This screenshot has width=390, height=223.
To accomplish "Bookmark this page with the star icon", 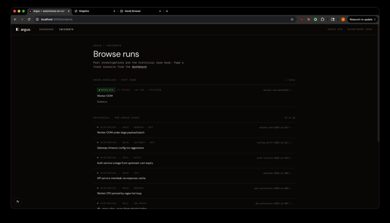I will (292, 19).
